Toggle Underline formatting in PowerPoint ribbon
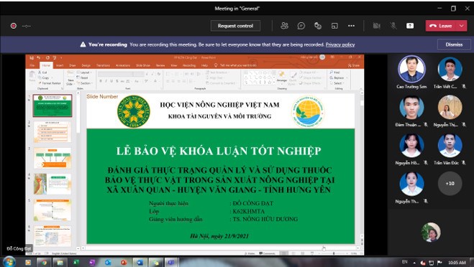This screenshot has width=474, height=267. [111, 81]
